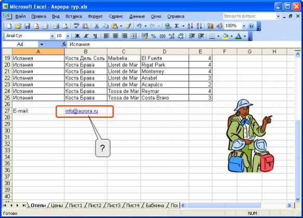Image resolution: width=303 pixels, height=218 pixels.
Task: Click the formula bar showing Испания
Action: point(184,44)
